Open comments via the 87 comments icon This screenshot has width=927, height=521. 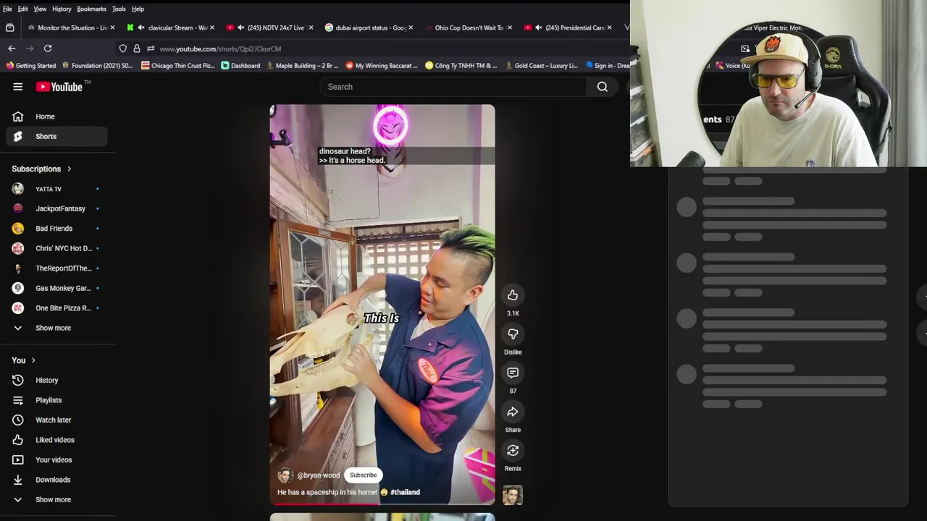click(513, 373)
